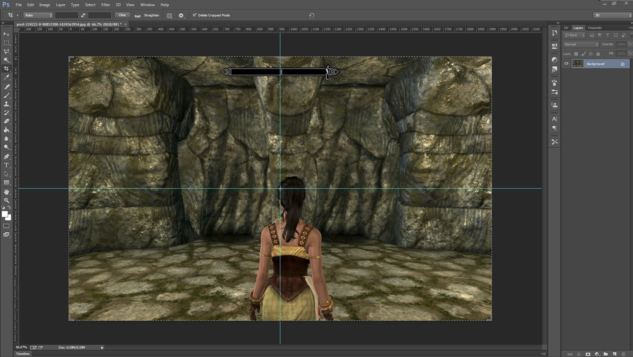This screenshot has width=633, height=357.
Task: Select the Zoom tool
Action: point(7,200)
